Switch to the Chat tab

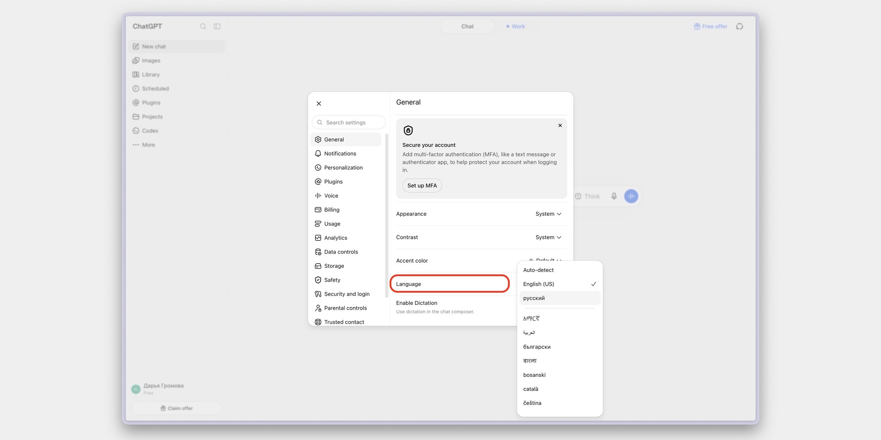pos(467,26)
